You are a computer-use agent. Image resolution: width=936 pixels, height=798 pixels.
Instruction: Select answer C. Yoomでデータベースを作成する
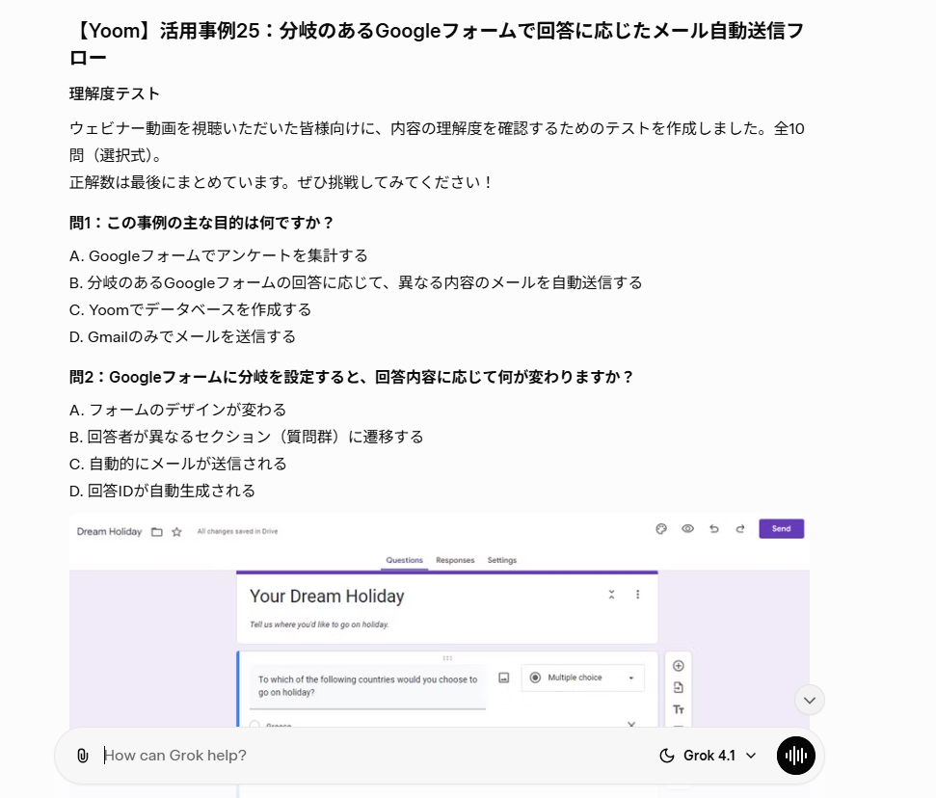pos(191,309)
